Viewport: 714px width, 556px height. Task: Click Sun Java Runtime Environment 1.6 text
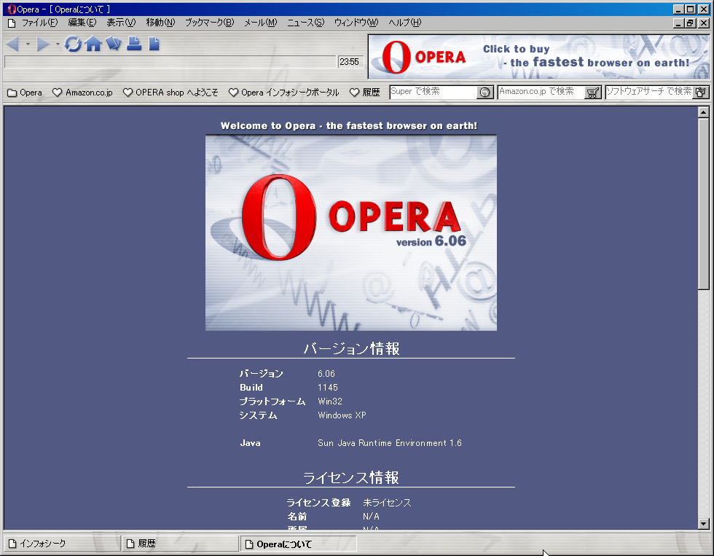click(389, 443)
